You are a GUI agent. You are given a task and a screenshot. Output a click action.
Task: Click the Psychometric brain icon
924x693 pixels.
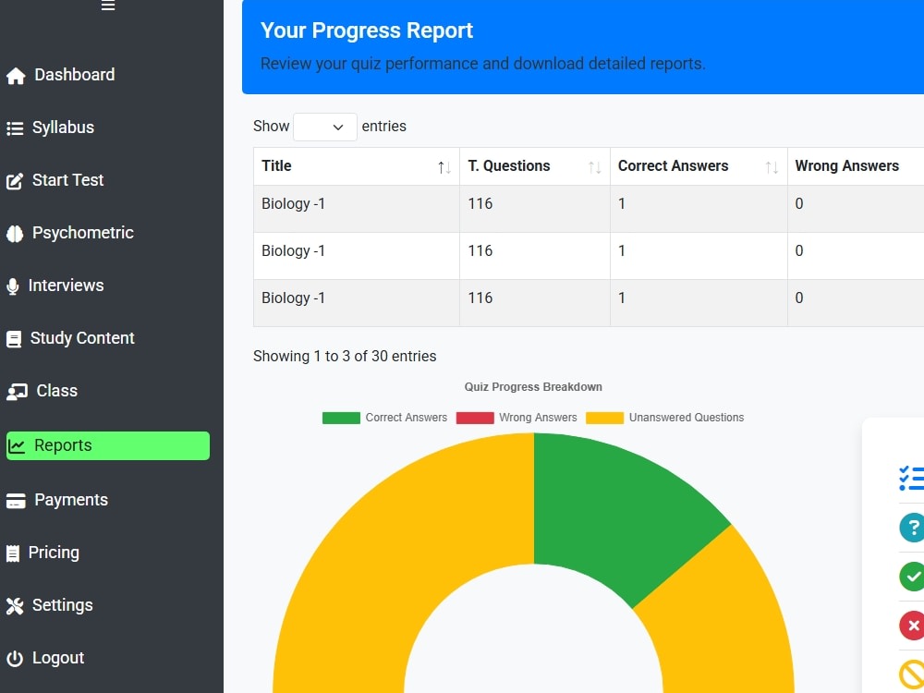(x=15, y=234)
